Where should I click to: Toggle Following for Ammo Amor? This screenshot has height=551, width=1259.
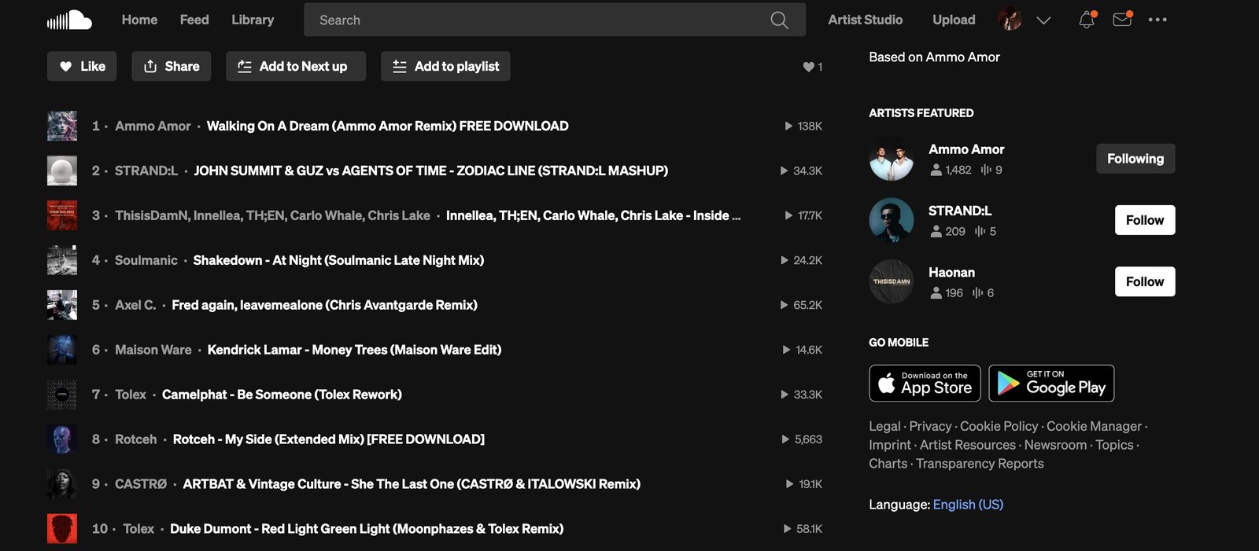point(1135,159)
